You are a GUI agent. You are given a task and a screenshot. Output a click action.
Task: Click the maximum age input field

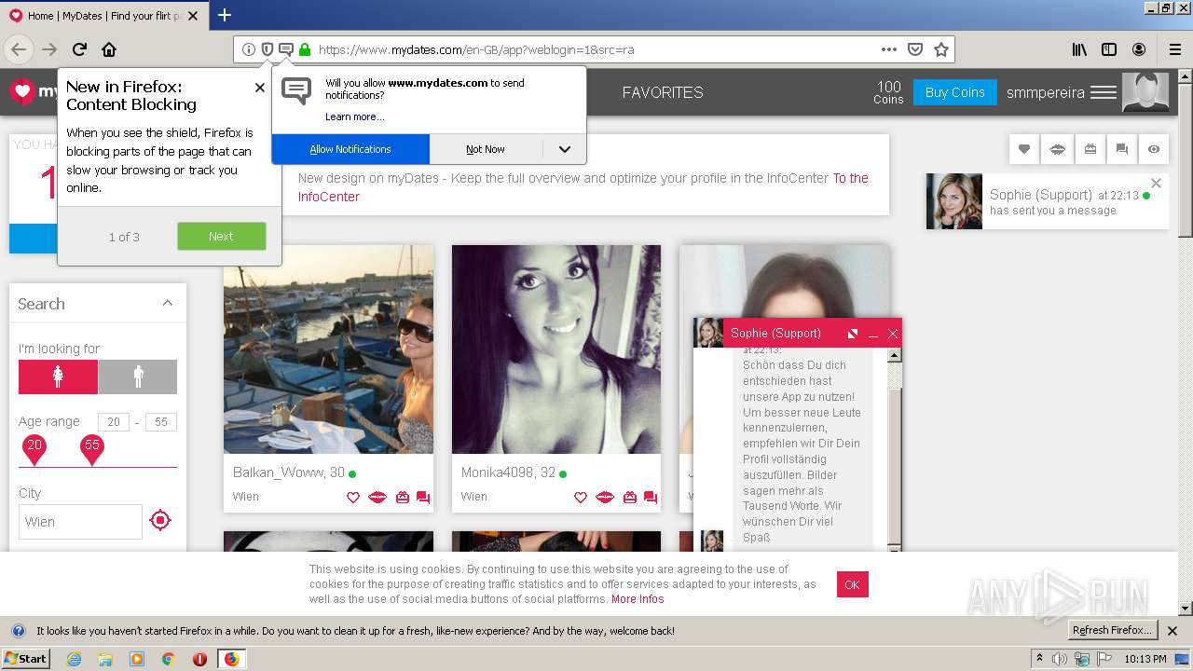point(161,422)
